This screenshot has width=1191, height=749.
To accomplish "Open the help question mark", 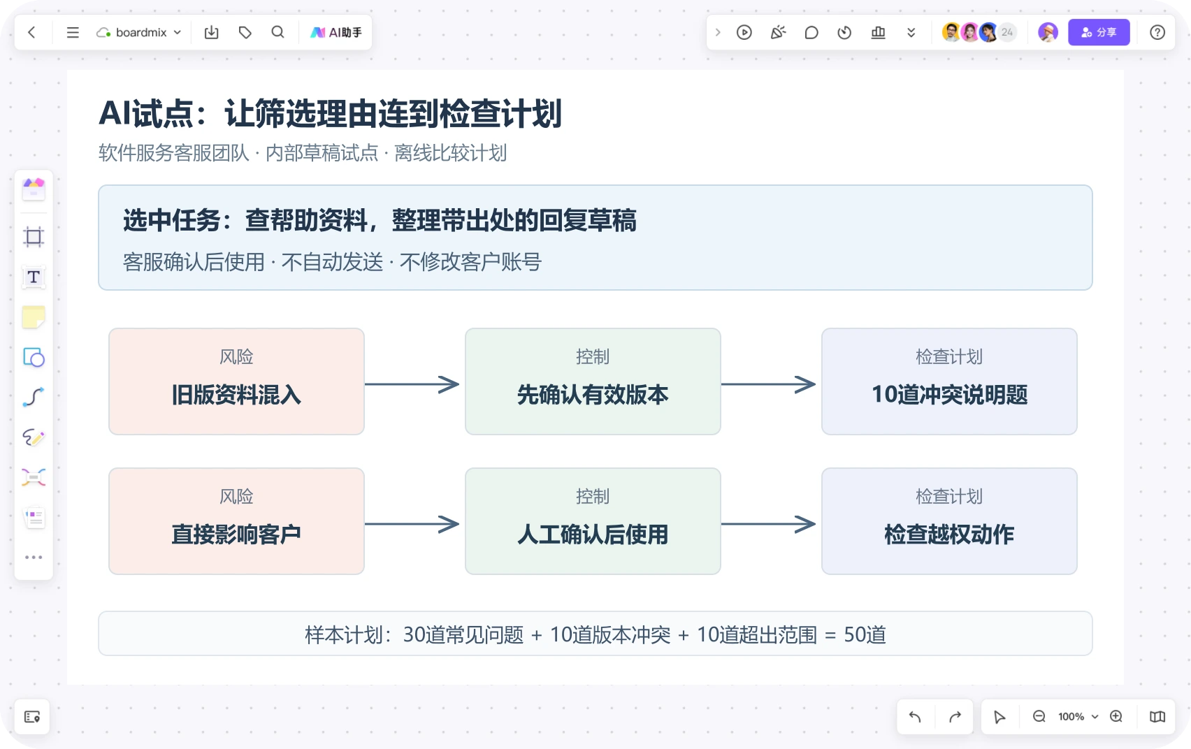I will [1157, 32].
